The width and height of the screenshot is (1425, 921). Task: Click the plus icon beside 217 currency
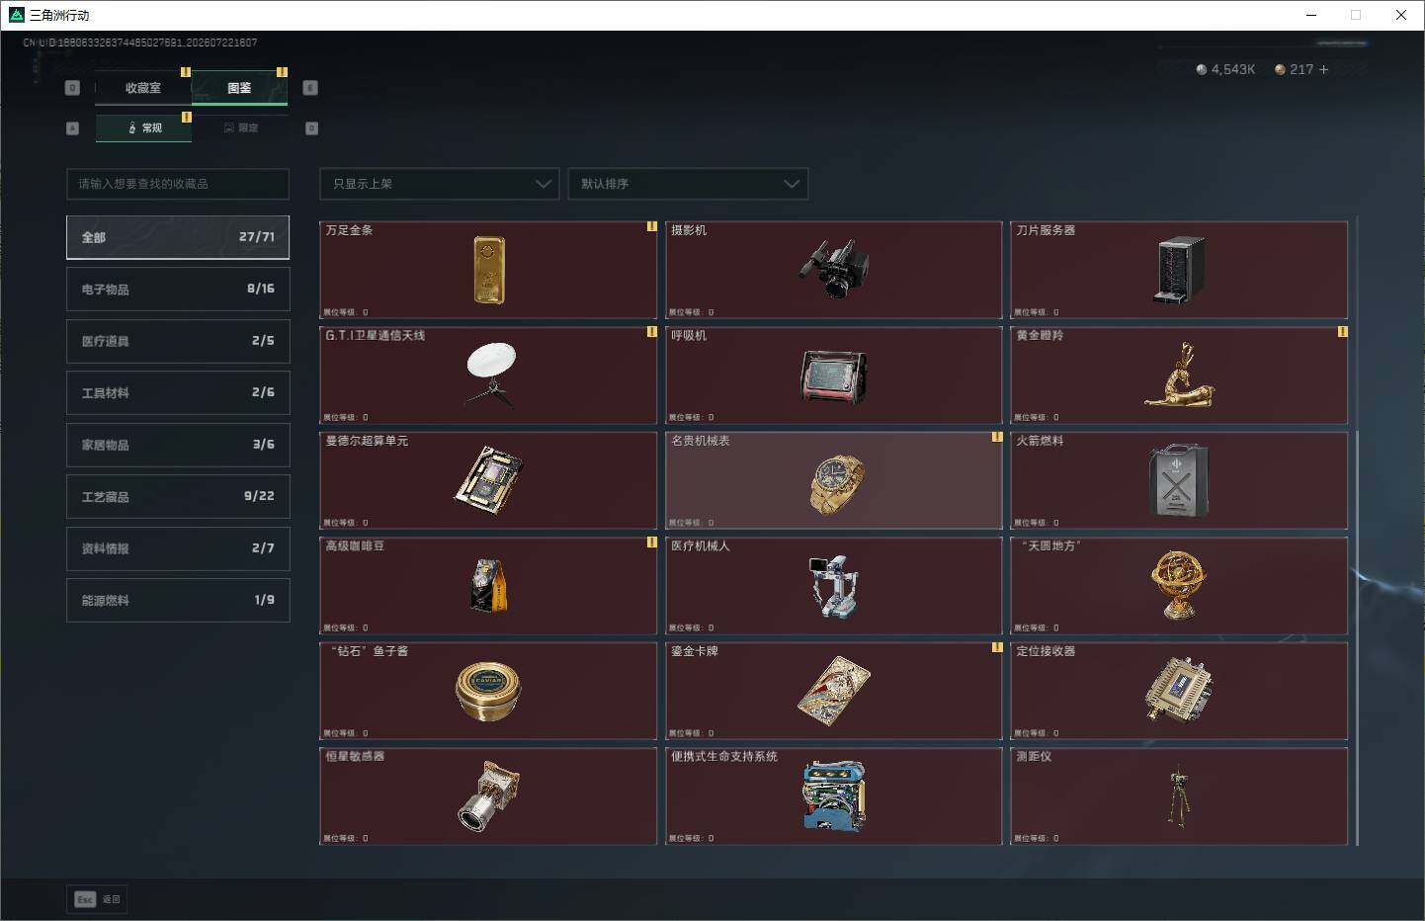(1324, 69)
